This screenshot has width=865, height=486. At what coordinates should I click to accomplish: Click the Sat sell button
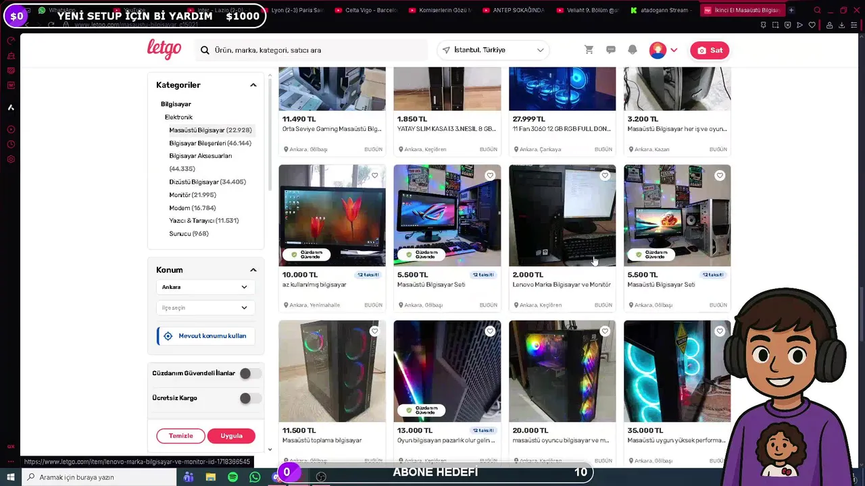(710, 50)
